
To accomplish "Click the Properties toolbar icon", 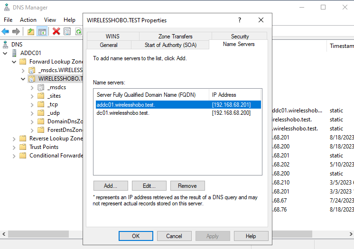I will (x=67, y=31).
